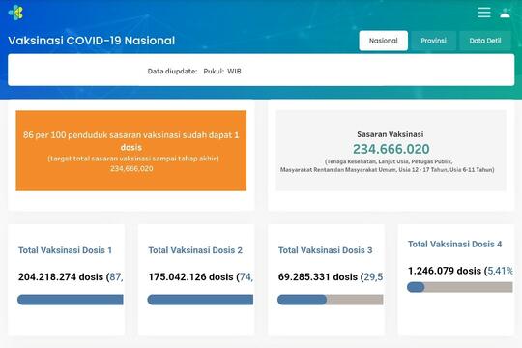The image size is (522, 348).
Task: Click the Total Vaksinasi Dosis 1 title
Action: click(x=65, y=250)
